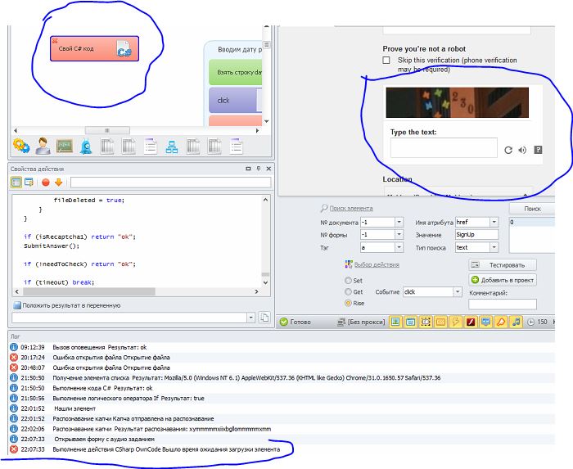Maximize the Свойства действия panel

[x=248, y=169]
